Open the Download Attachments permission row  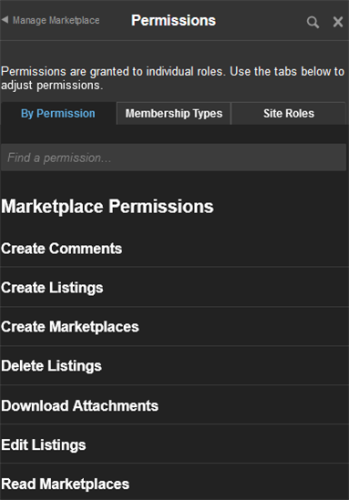[175, 405]
